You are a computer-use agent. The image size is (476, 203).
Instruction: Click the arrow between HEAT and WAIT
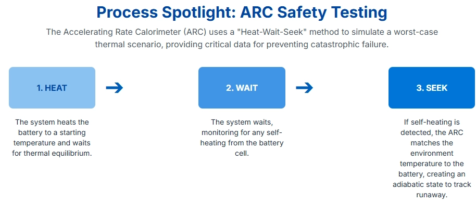tap(115, 88)
